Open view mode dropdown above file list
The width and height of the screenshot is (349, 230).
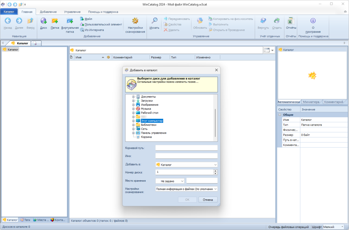[272, 50]
